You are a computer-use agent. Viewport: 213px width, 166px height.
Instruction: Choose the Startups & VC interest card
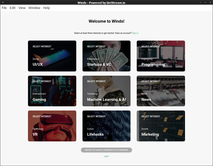(x=106, y=56)
